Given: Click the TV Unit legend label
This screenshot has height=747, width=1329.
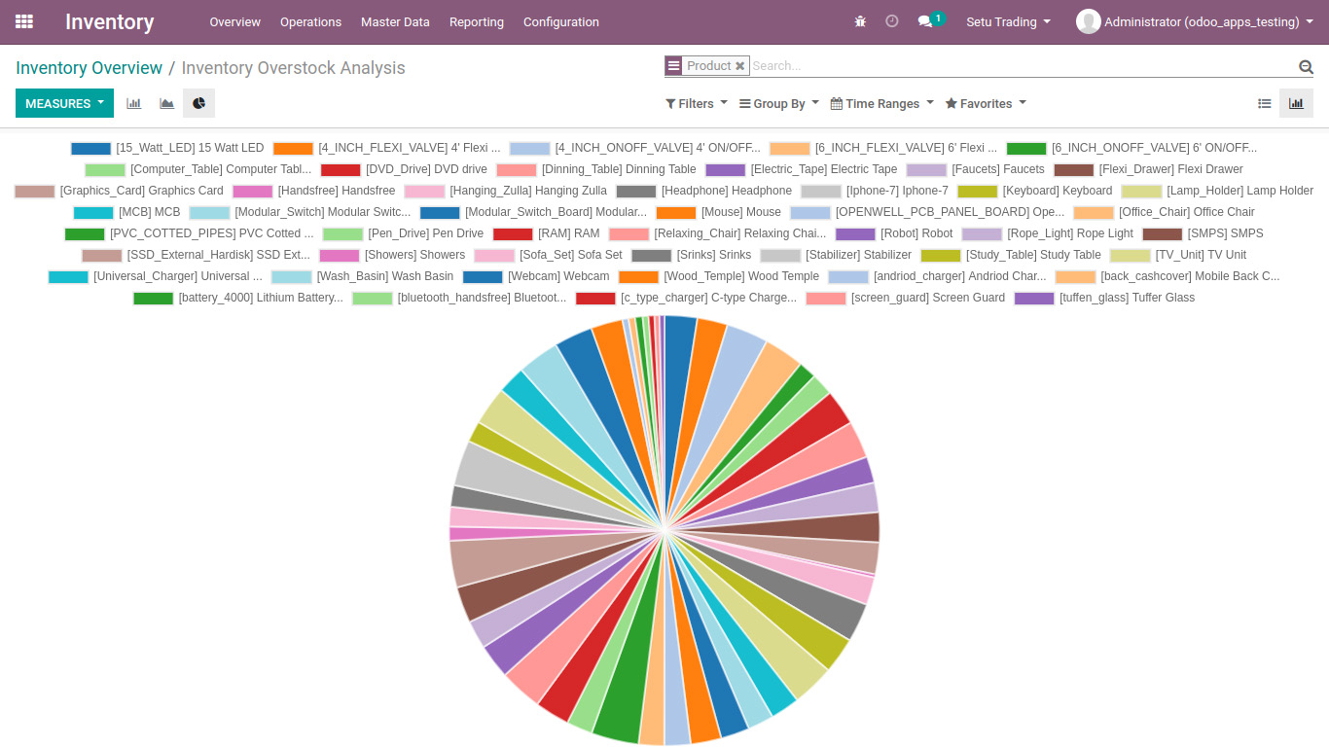Looking at the screenshot, I should pos(1201,255).
